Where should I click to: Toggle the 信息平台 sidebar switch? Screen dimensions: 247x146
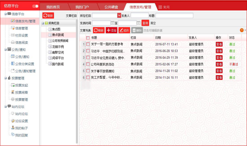[35, 6]
